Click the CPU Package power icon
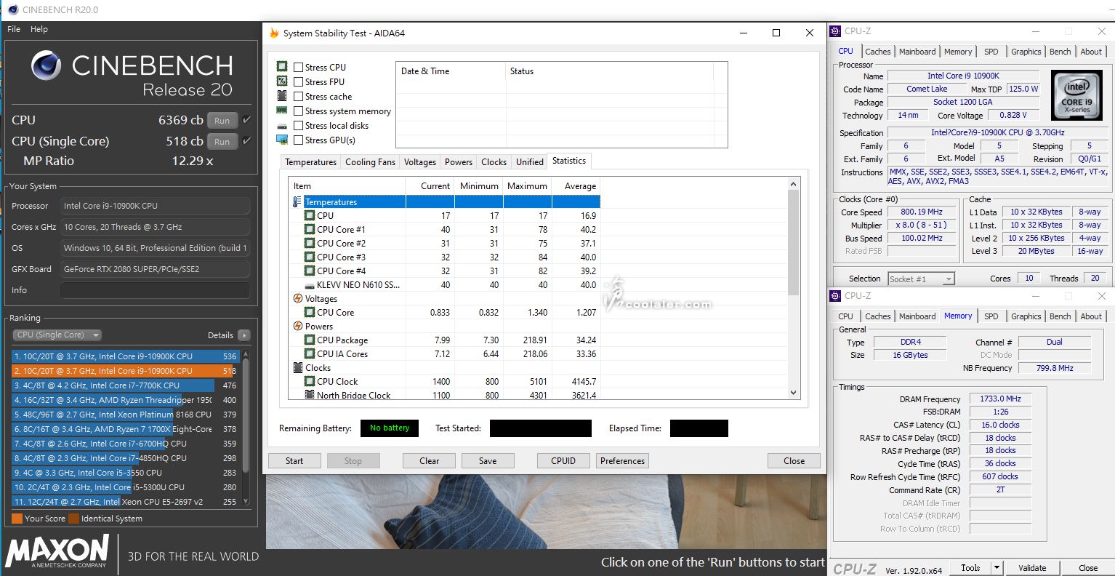The height and width of the screenshot is (576, 1115). coord(310,340)
